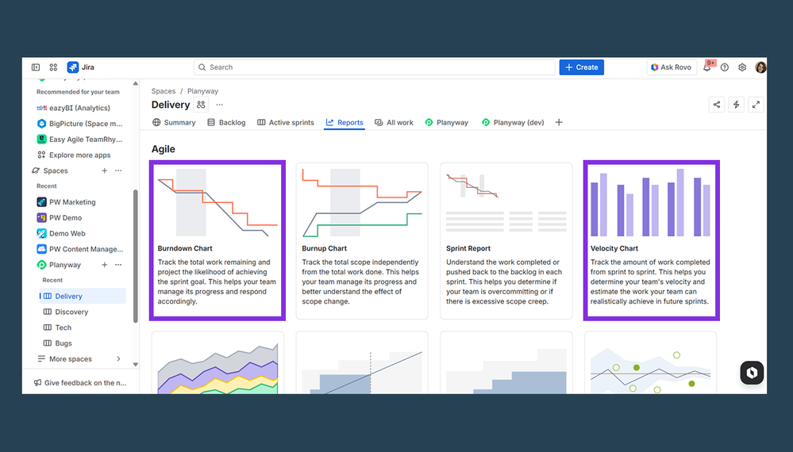Viewport: 793px width, 452px height.
Task: Open the ellipsis menu next to Planyway space
Action: [x=118, y=265]
